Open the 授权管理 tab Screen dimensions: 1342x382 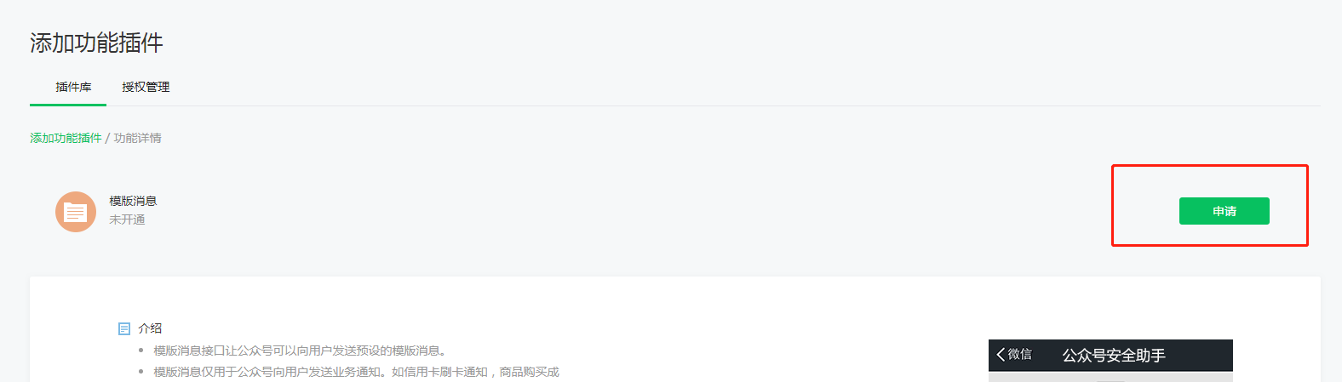[146, 87]
